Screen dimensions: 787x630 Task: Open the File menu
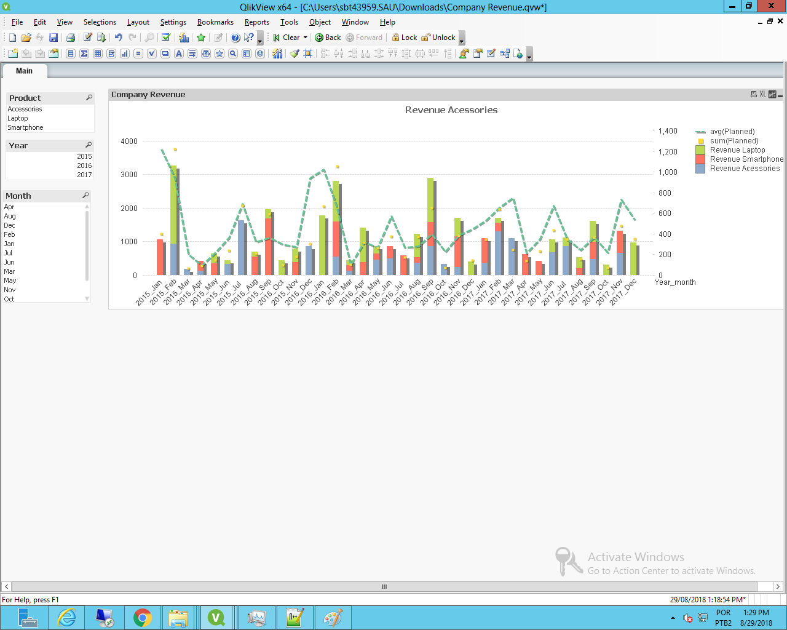tap(17, 22)
